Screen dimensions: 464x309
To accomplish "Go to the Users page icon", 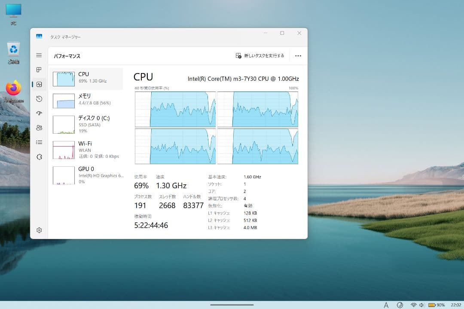I will pyautogui.click(x=39, y=128).
